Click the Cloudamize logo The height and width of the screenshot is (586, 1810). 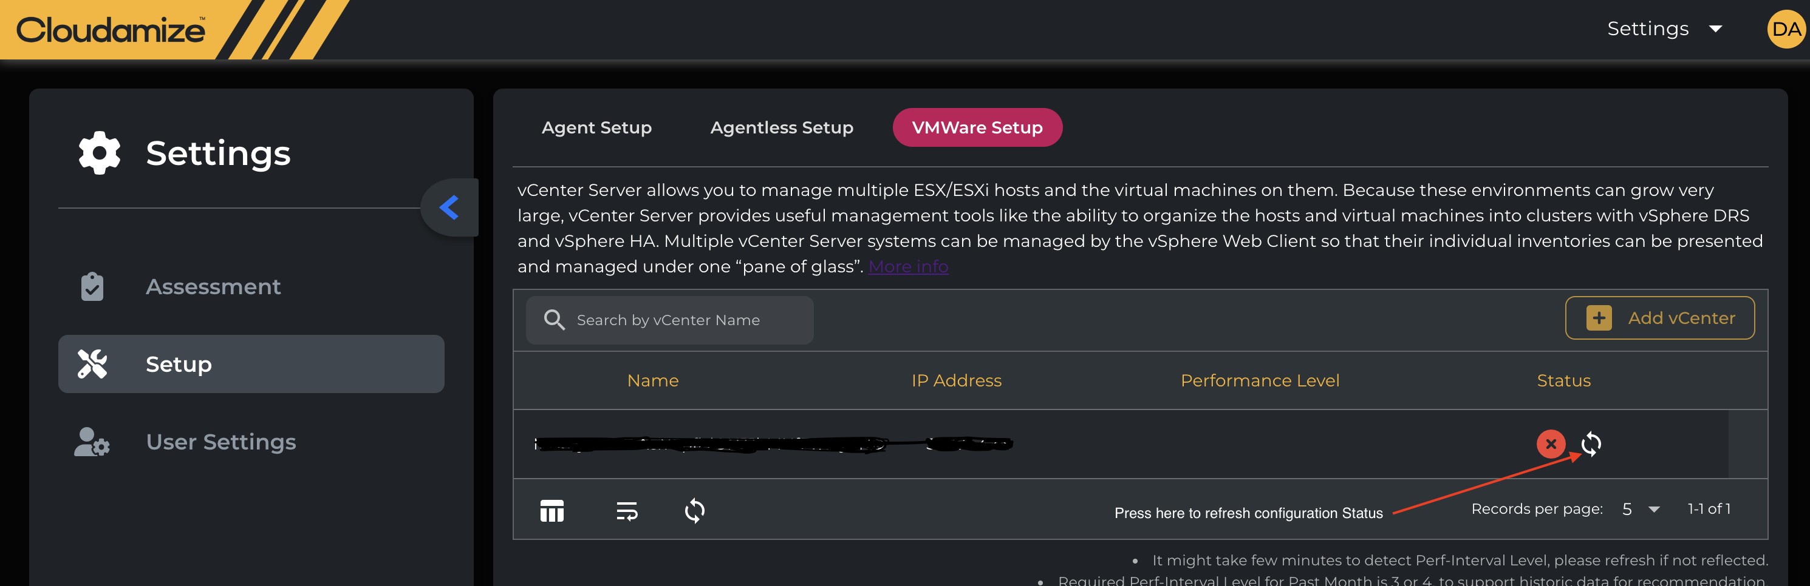pyautogui.click(x=111, y=30)
